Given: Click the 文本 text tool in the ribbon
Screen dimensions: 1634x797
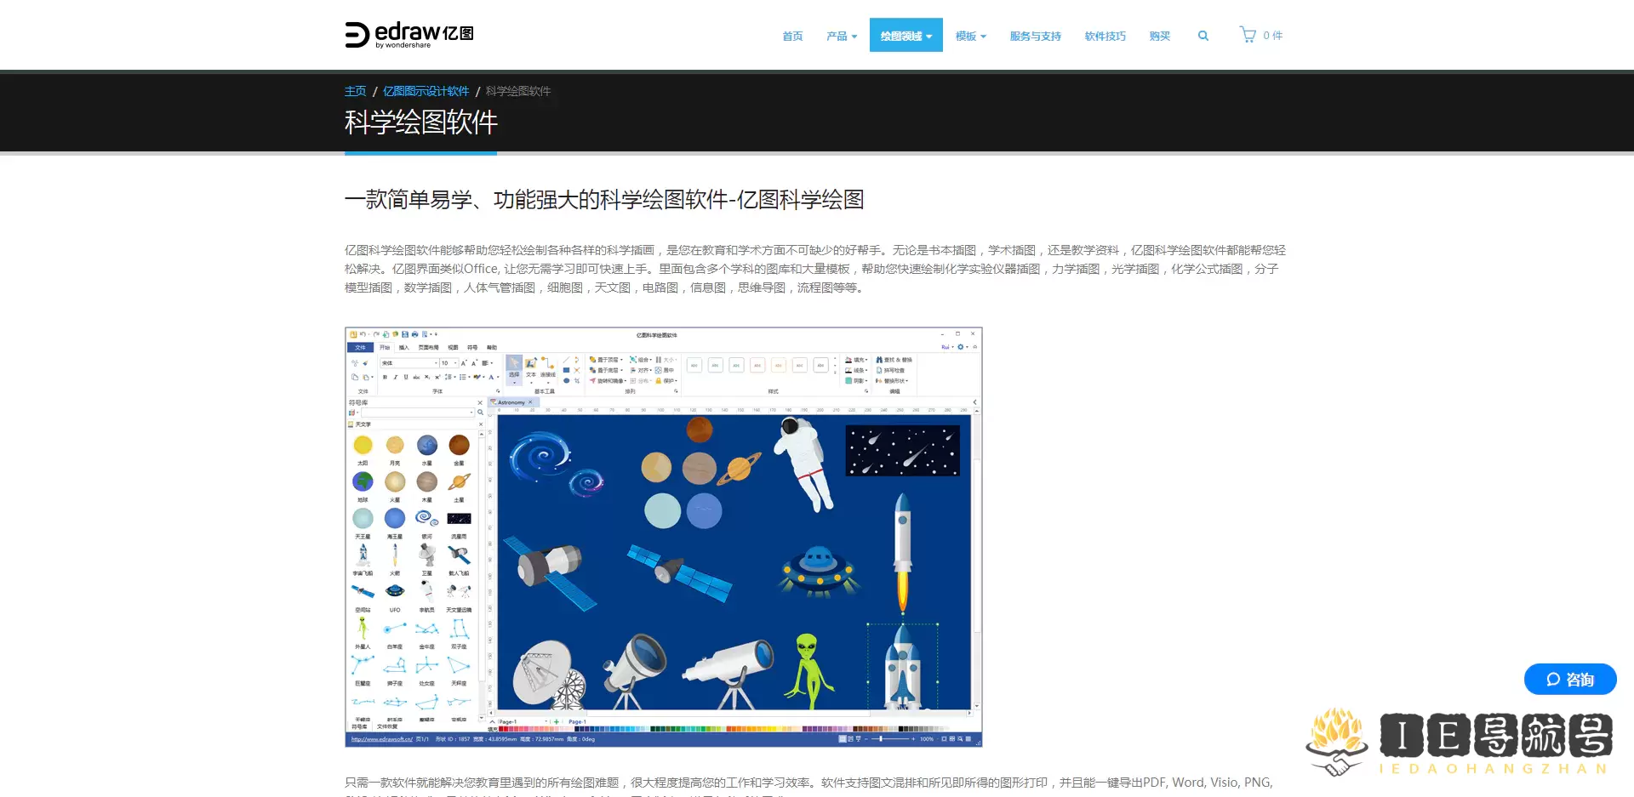Looking at the screenshot, I should point(531,367).
